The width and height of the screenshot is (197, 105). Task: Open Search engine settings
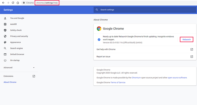click(16, 48)
